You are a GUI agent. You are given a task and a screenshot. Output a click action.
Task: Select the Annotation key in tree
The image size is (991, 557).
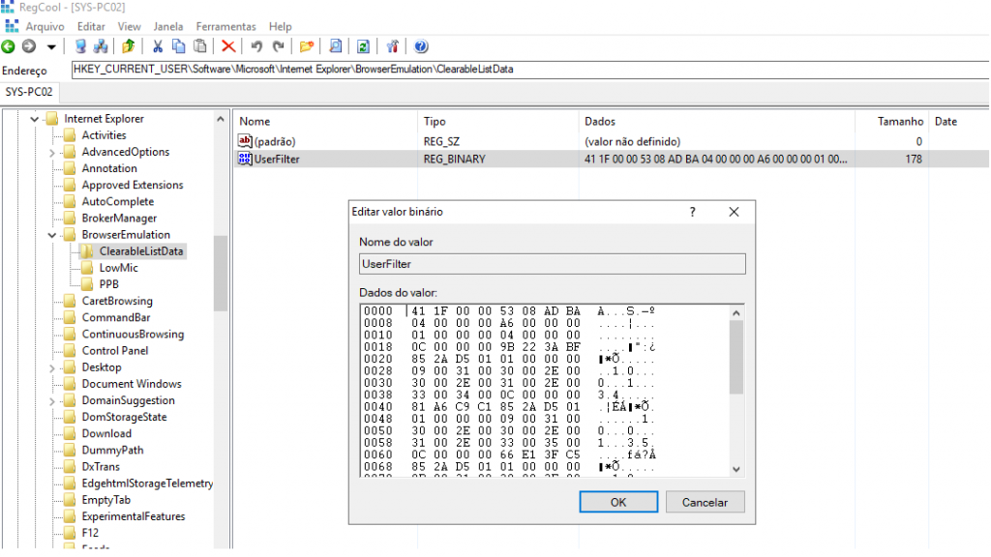pos(109,168)
